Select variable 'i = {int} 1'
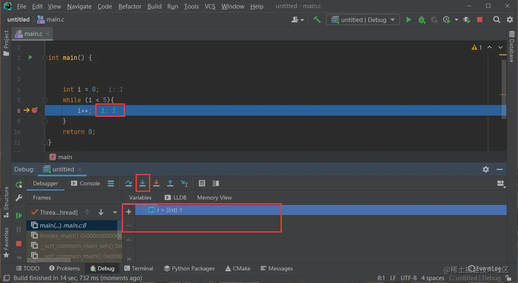The width and height of the screenshot is (518, 283). (321, 210)
